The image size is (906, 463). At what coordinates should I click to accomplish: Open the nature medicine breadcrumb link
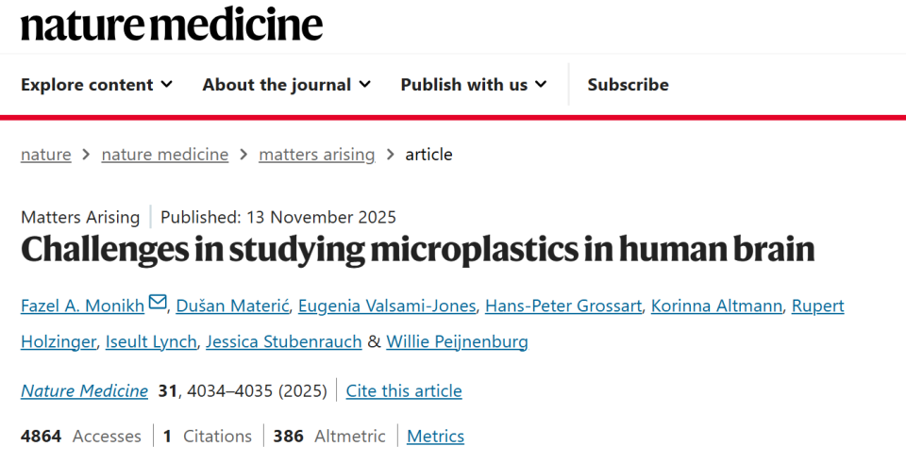click(x=164, y=155)
